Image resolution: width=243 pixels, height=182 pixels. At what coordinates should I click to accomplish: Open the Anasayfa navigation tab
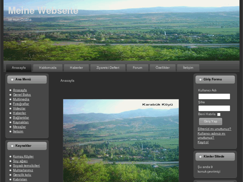tap(19, 68)
